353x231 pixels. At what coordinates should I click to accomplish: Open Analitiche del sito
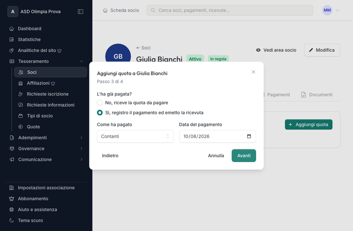46,51
